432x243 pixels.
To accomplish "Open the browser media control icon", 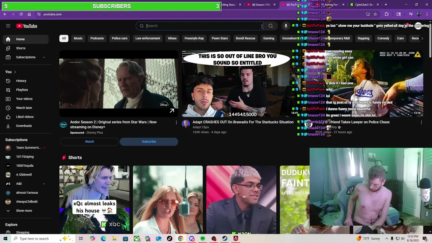I will [410, 14].
